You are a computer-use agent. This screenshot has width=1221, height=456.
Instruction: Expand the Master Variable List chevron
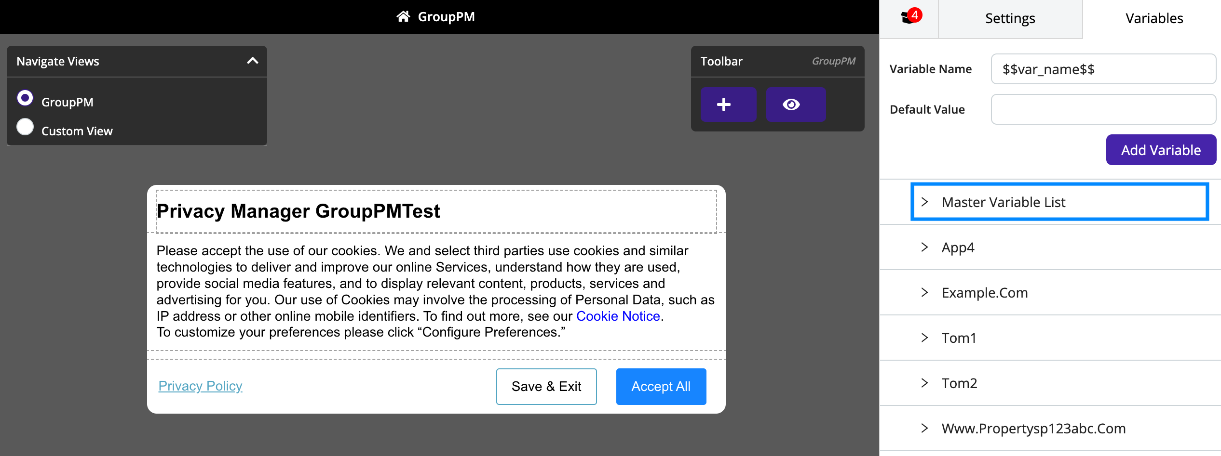[x=924, y=202]
